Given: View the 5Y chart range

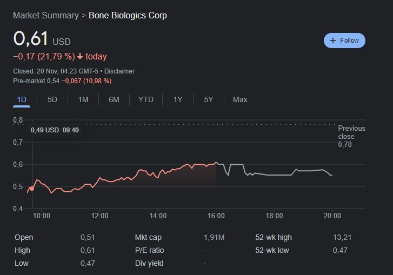Looking at the screenshot, I should [x=209, y=99].
